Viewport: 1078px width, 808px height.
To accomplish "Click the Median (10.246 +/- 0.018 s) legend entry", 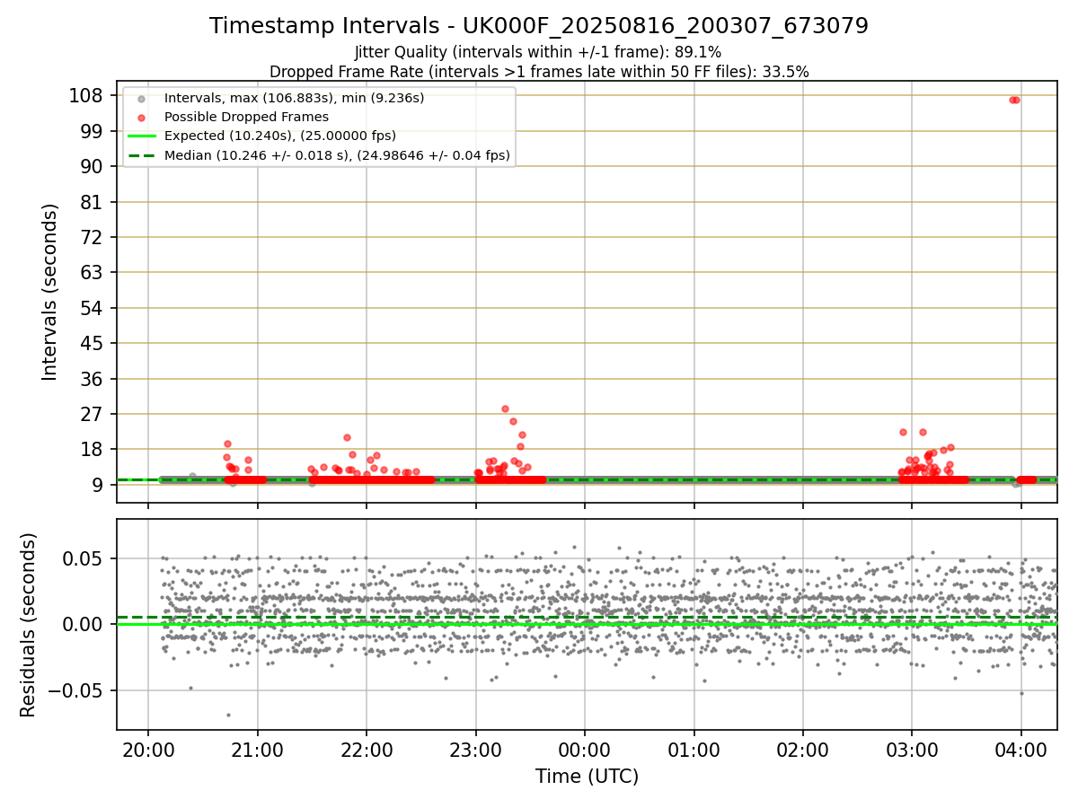I will point(337,155).
